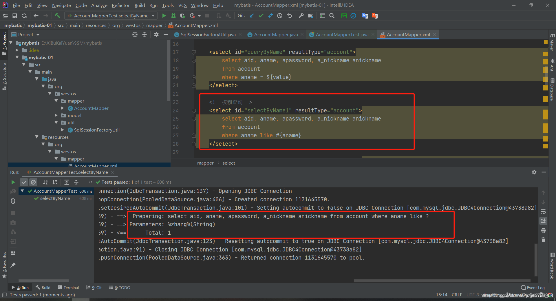
Task: Search everywhere with the magnifier icon
Action: click(332, 16)
